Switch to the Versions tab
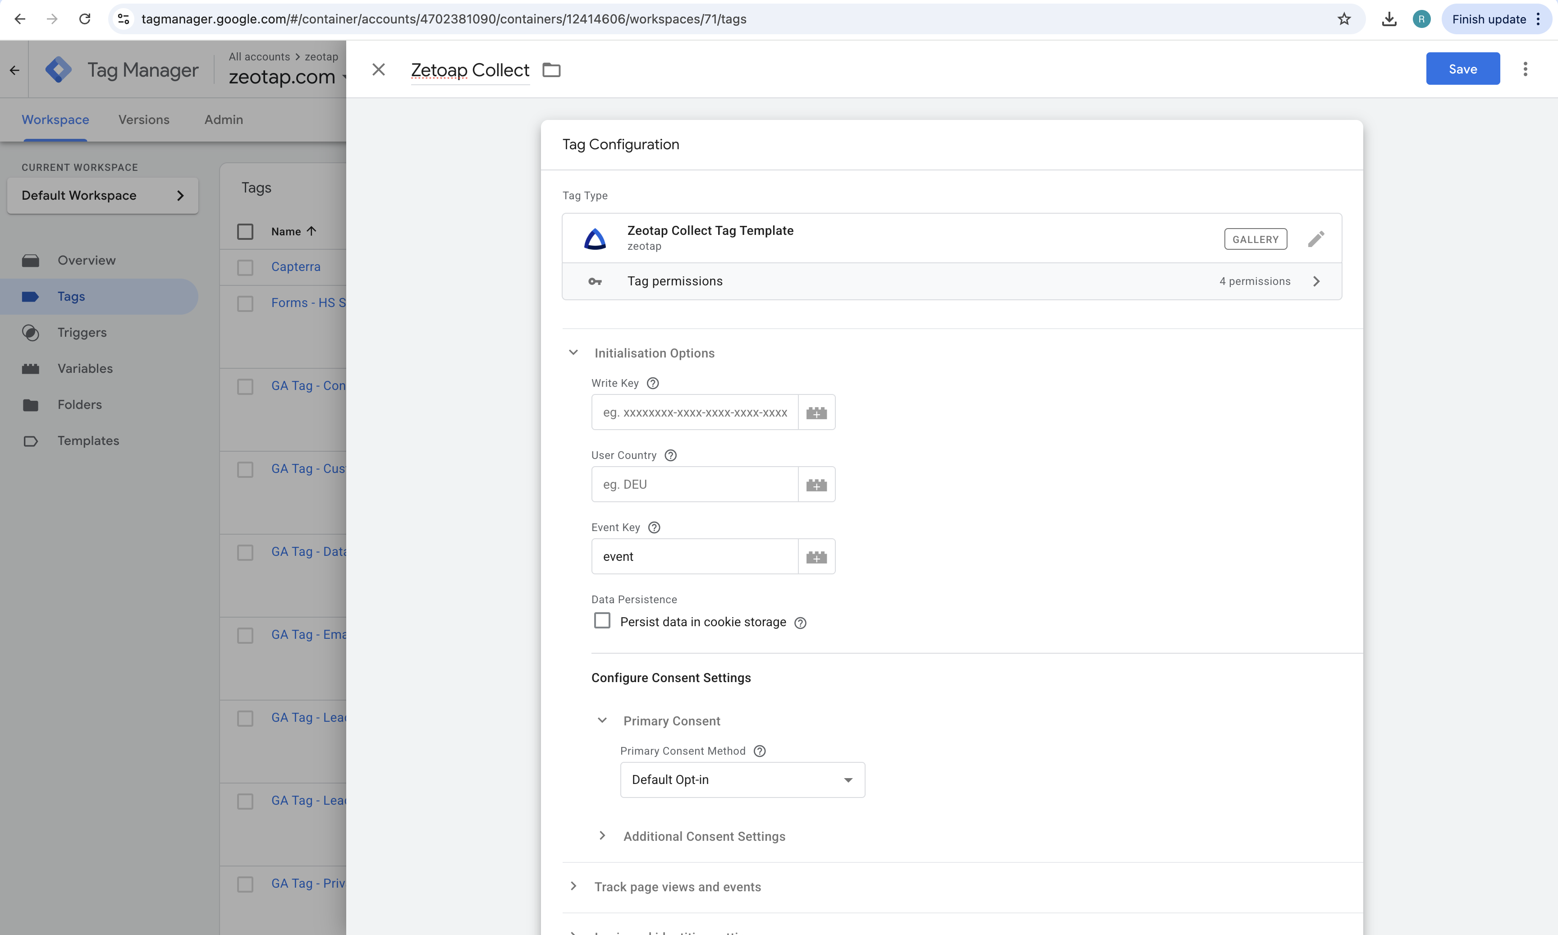The width and height of the screenshot is (1558, 935). coord(144,120)
